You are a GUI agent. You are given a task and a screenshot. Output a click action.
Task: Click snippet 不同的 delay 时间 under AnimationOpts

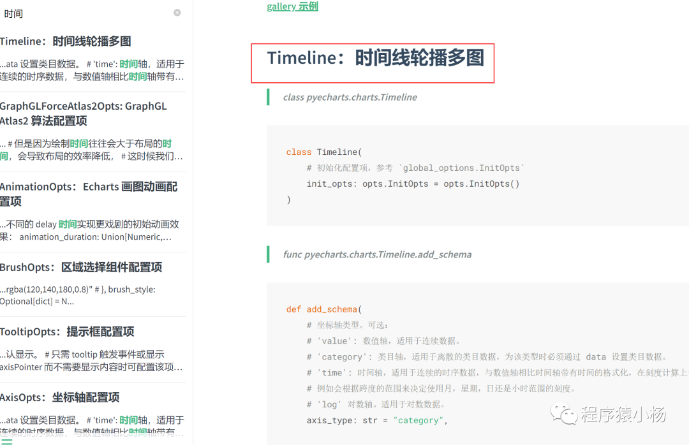[x=90, y=231]
